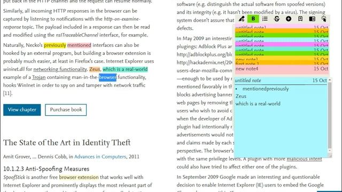The image size is (342, 192).
Task: Click the 'untitled note' title of open note
Action: [248, 81]
